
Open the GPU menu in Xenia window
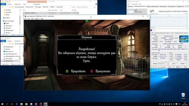[x=32, y=19]
